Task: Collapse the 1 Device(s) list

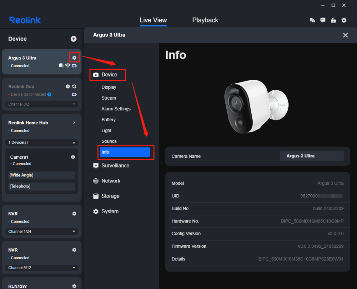Action: coord(42,142)
